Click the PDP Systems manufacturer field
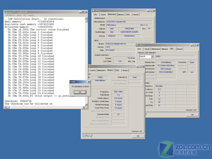 pos(166,69)
